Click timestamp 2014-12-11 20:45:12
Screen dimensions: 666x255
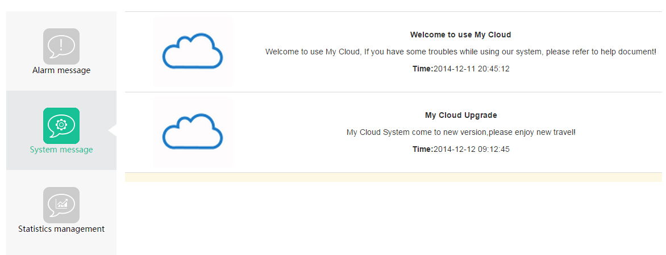click(x=471, y=69)
